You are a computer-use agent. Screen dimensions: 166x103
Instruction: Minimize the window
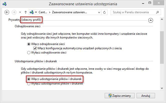pyautogui.click(x=143, y=3)
